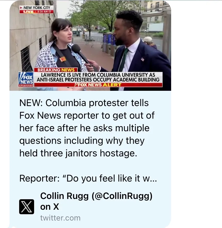
Task: Click the Lawrence is live headline caption
Action: [x=98, y=77]
